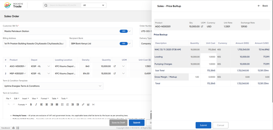
Task: Click the recycle icon beside Feedback
Action: (x=13, y=128)
